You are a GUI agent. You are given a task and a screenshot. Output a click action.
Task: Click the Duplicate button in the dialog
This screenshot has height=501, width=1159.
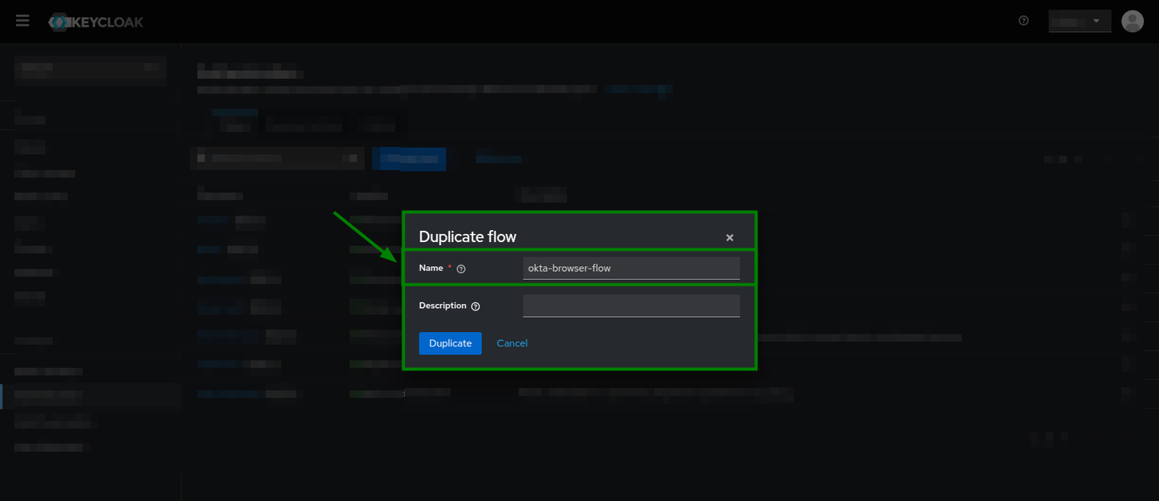450,343
